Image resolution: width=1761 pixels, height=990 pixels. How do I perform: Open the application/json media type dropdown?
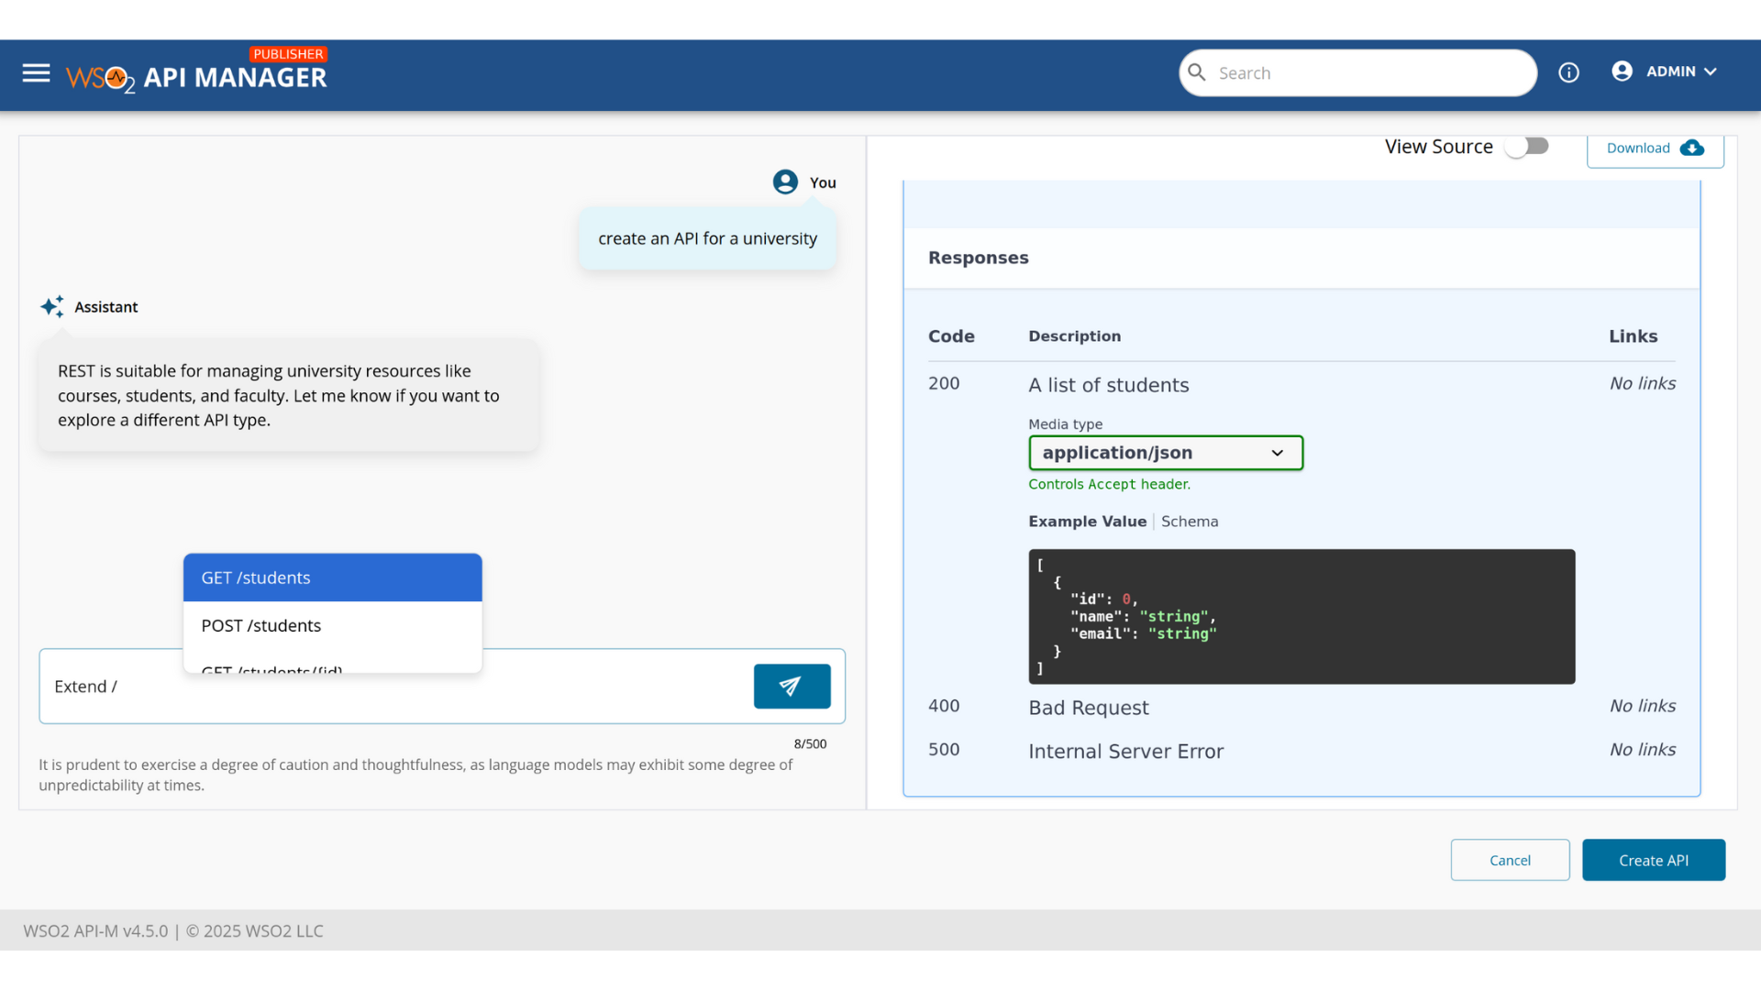(1165, 453)
